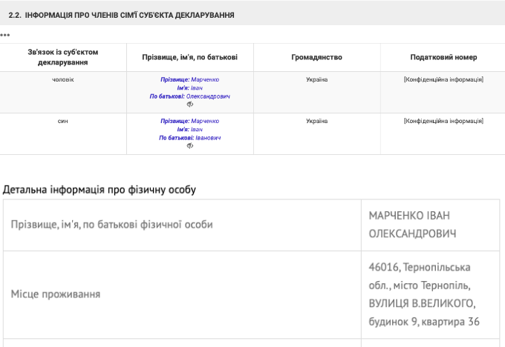
Task: Open the name link ending in Олександрович
Action: tap(190, 96)
